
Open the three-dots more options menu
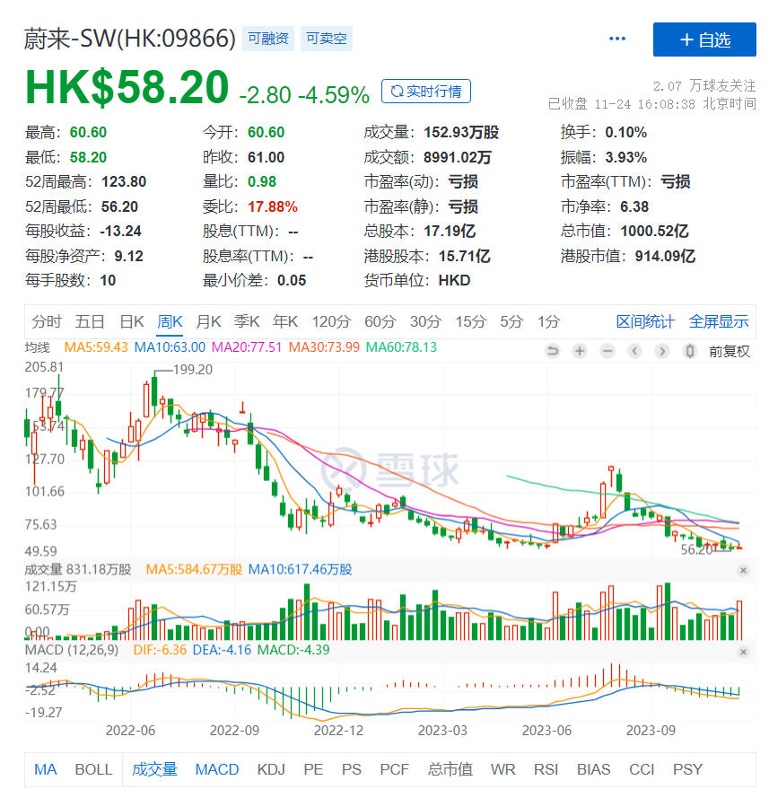617,39
